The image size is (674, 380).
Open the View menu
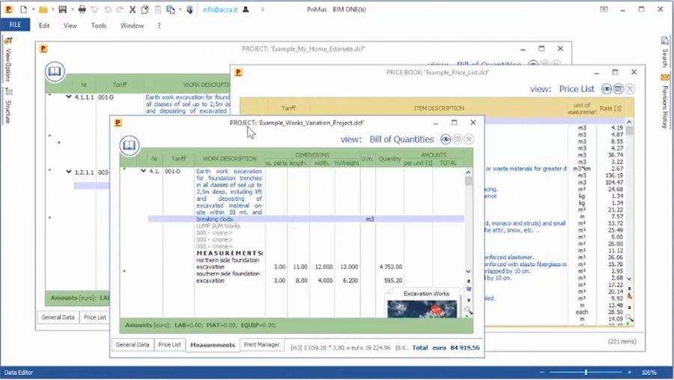tap(70, 25)
